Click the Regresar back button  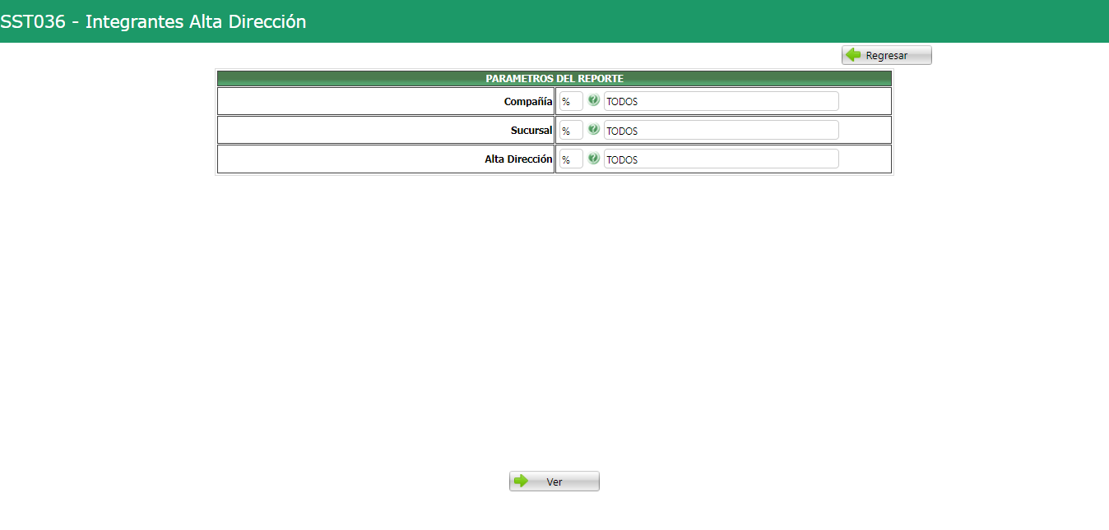(887, 55)
